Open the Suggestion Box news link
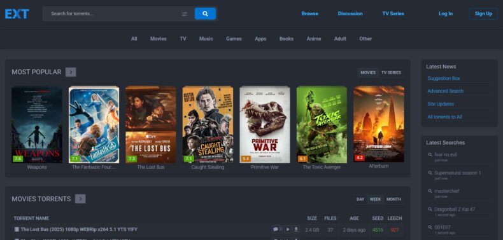Image resolution: width=503 pixels, height=240 pixels. [444, 78]
